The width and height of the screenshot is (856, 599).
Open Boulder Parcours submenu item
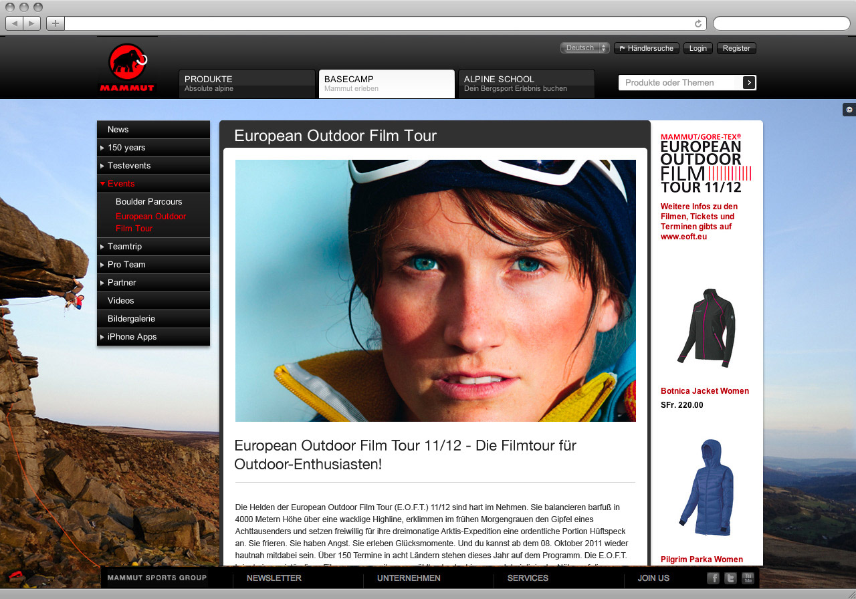click(x=148, y=202)
